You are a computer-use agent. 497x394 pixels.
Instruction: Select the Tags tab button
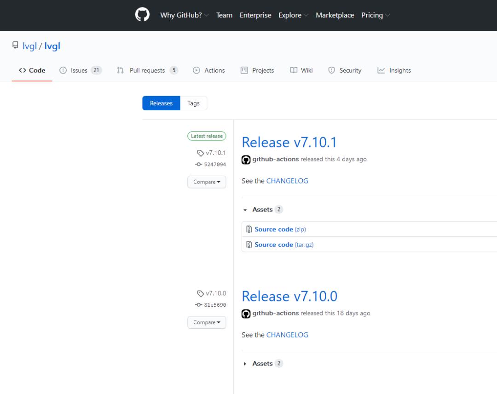(193, 103)
